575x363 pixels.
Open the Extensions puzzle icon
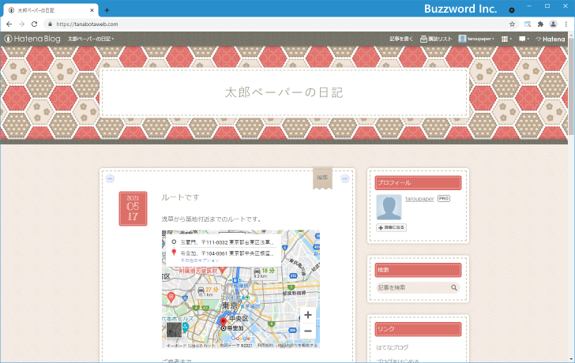point(540,24)
